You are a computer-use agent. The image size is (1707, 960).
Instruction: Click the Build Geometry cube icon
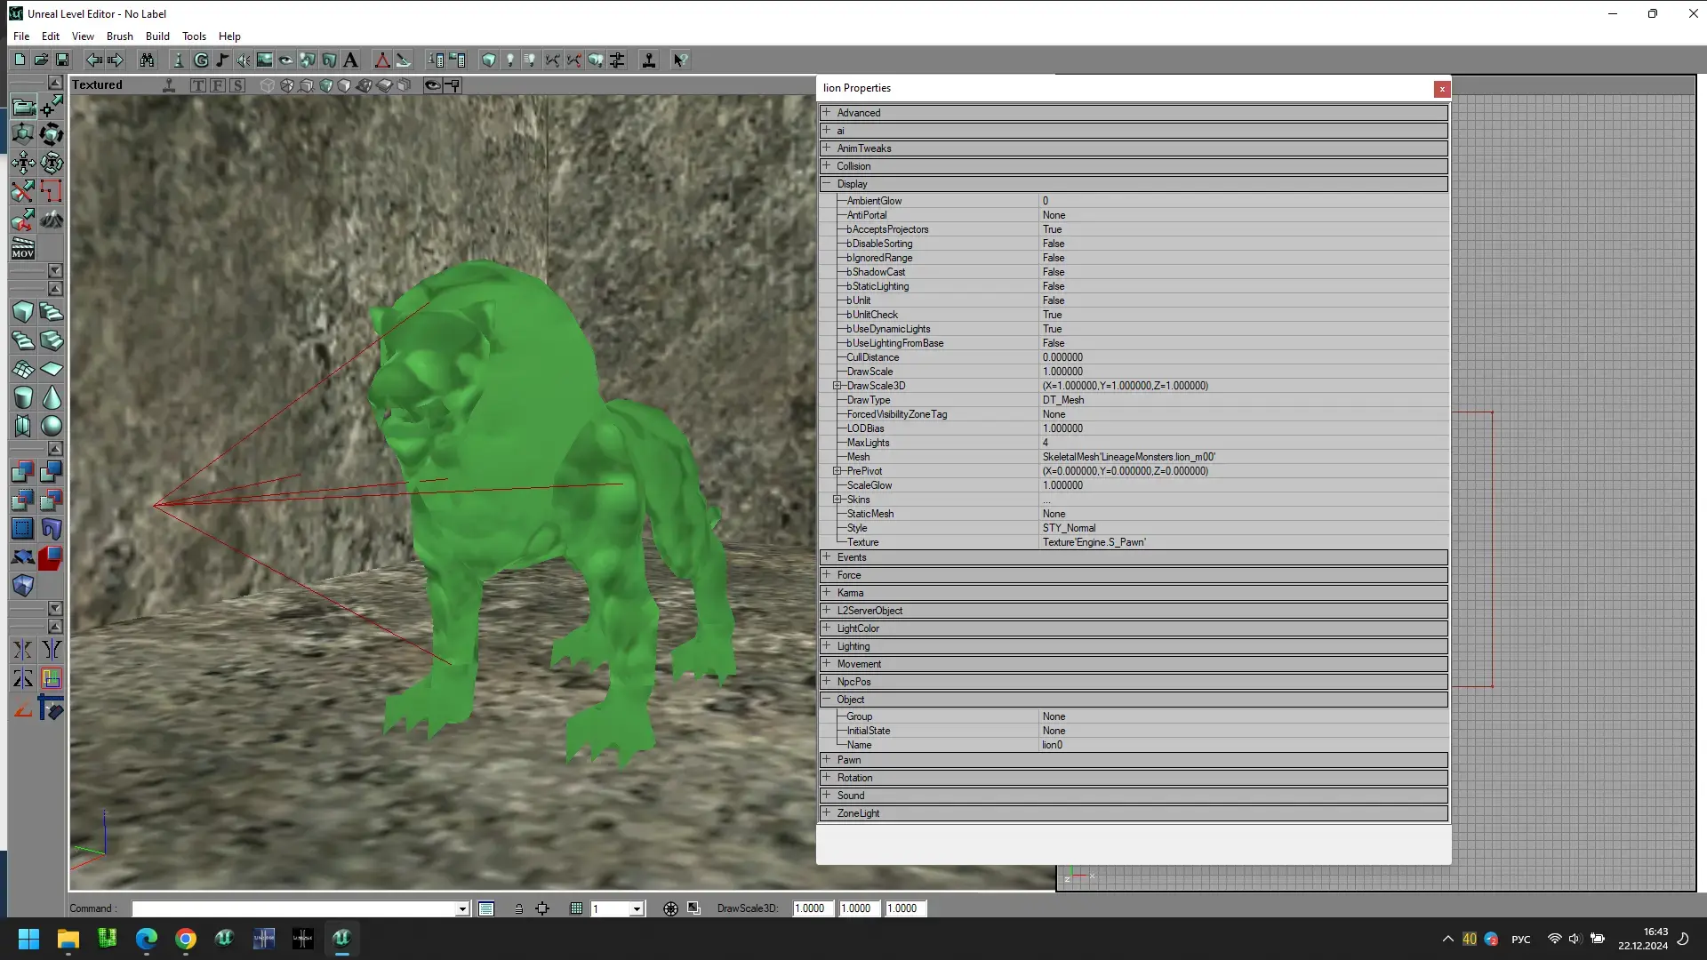click(489, 60)
